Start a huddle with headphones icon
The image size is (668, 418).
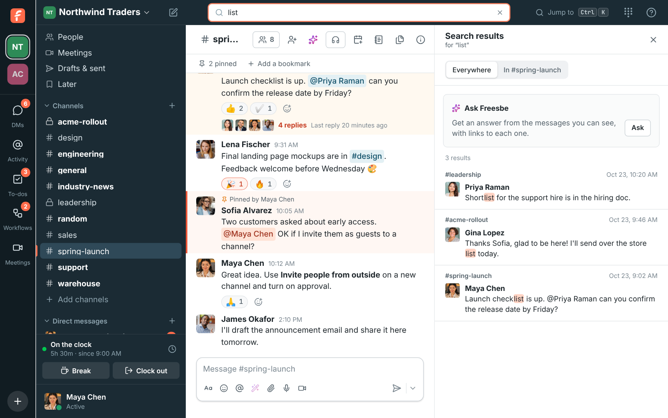point(336,40)
